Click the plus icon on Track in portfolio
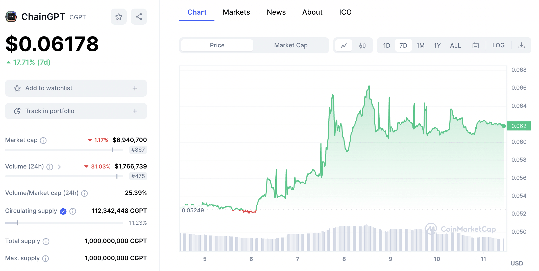This screenshot has height=271, width=539. [x=135, y=111]
